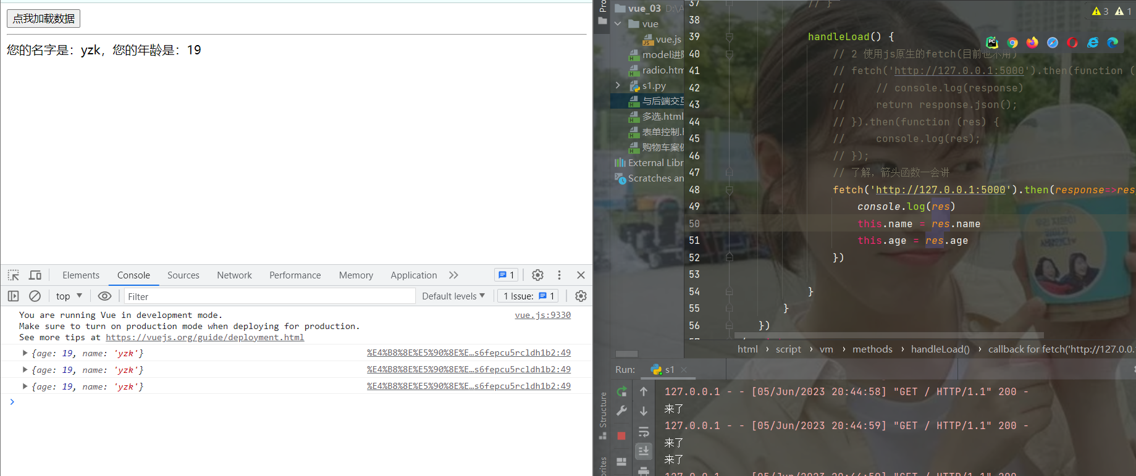Open page in Opera from editor popup

(1072, 43)
